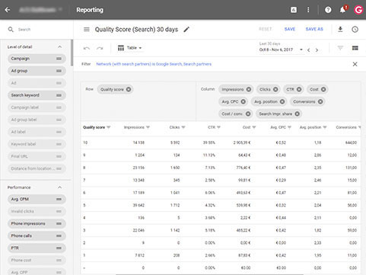Click the Network filter link

pyautogui.click(x=154, y=64)
